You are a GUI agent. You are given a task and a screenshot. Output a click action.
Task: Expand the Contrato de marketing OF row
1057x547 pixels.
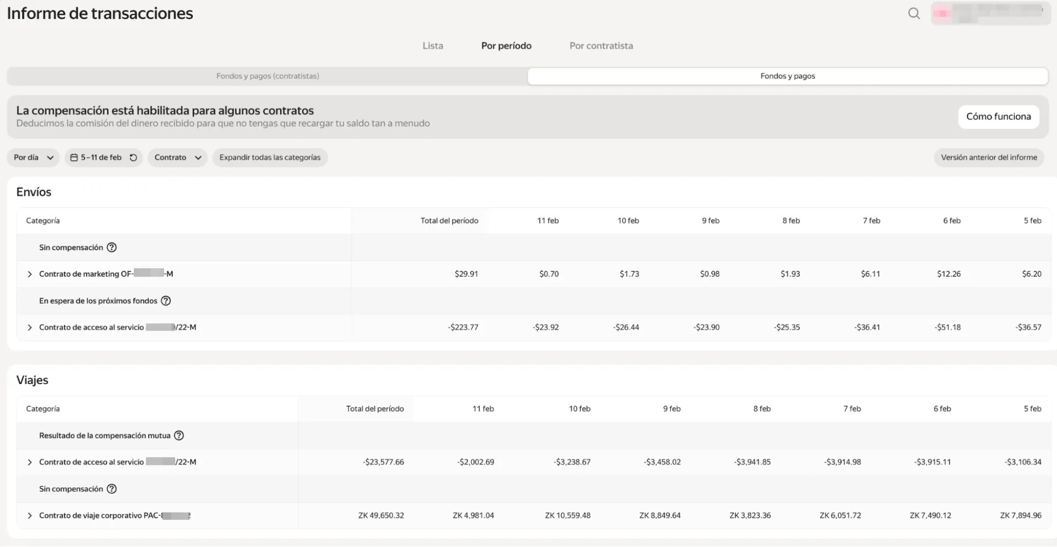click(x=30, y=274)
